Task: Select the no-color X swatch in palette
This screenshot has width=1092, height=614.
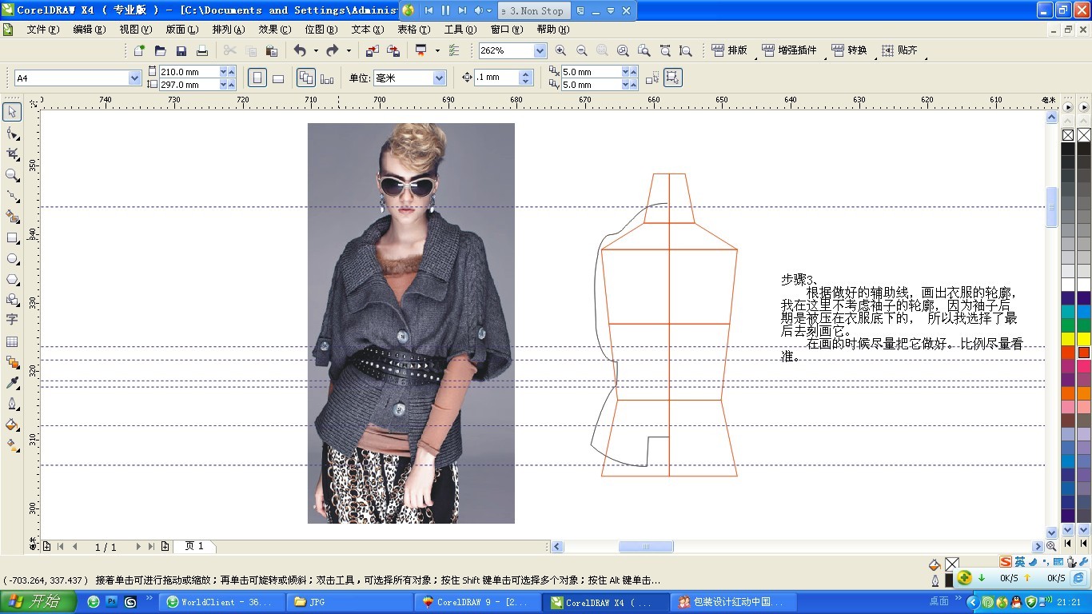Action: 1068,135
